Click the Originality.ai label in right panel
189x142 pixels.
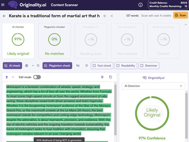(x=153, y=78)
